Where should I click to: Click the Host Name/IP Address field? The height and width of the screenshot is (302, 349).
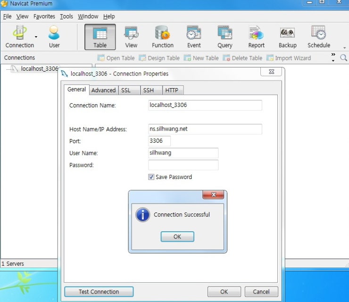click(x=205, y=129)
